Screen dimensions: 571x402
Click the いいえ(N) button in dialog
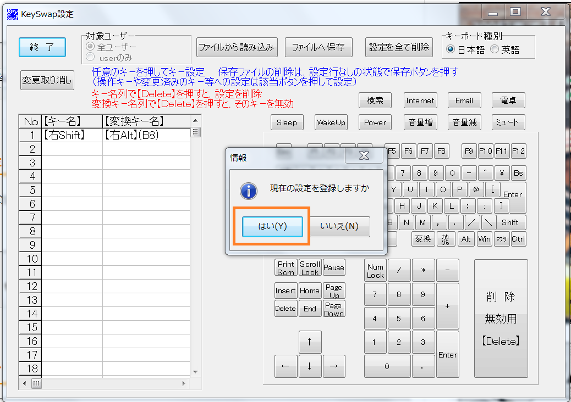point(339,226)
